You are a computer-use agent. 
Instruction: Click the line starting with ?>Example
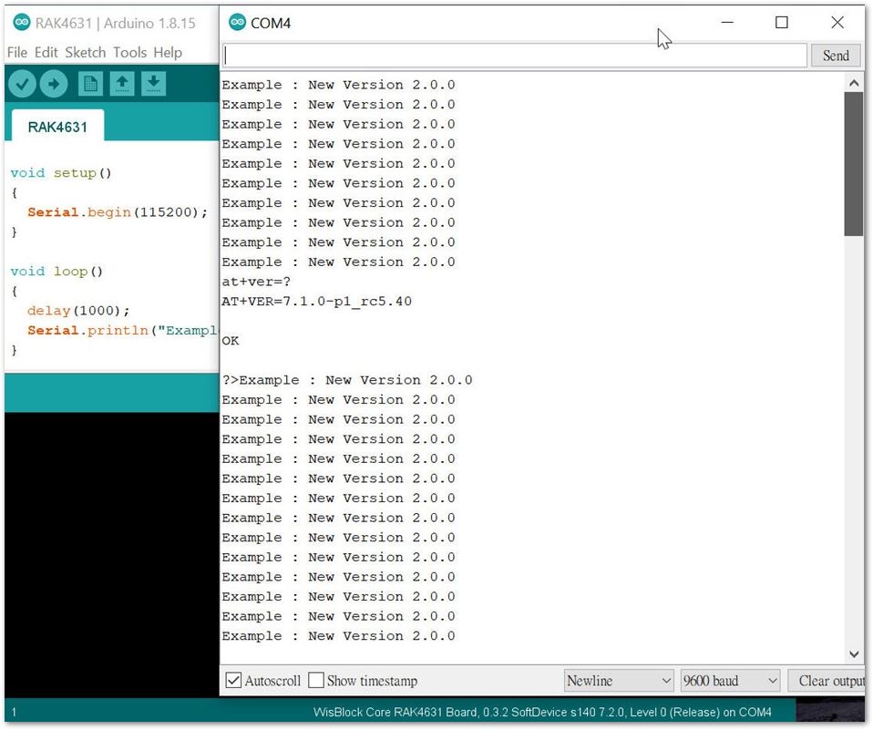(x=347, y=380)
